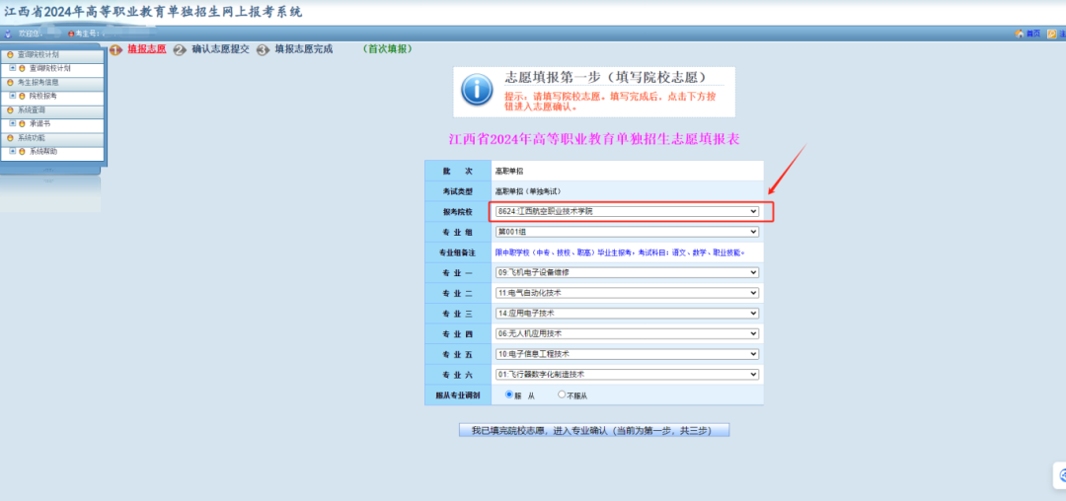
Task: Click the 服从专业调剂 row label
Action: point(458,394)
